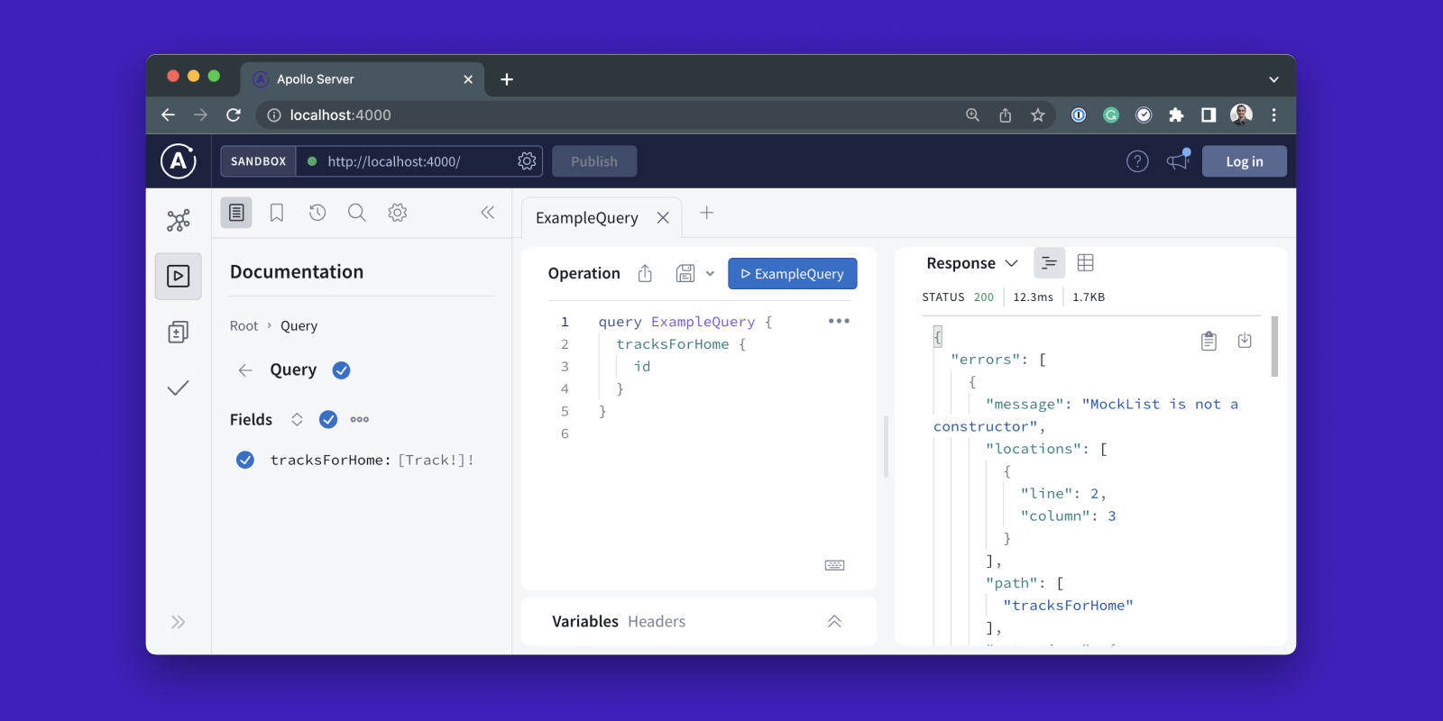Image resolution: width=1443 pixels, height=721 pixels.
Task: Switch to the Headers tab
Action: [x=657, y=621]
